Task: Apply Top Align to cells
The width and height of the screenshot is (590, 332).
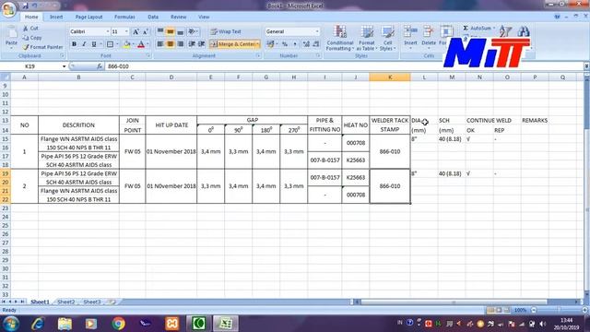Action: pos(160,31)
